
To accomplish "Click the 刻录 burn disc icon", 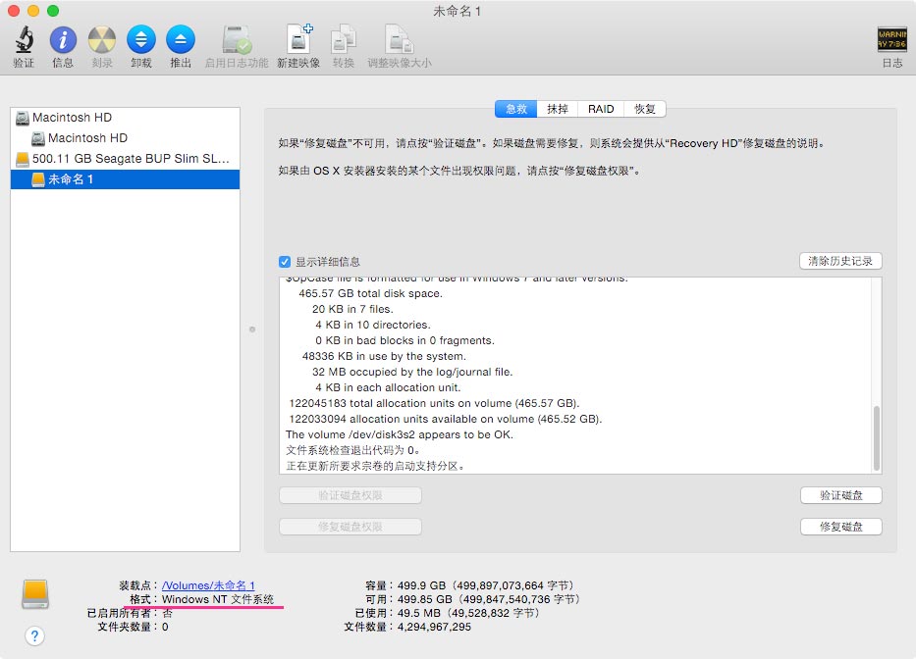I will click(102, 40).
